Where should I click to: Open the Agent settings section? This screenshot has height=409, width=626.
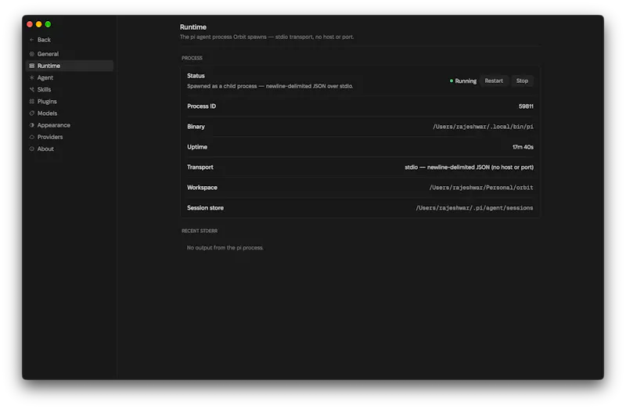coord(45,77)
